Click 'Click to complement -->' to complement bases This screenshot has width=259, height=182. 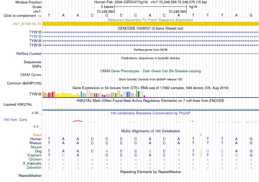point(22,16)
